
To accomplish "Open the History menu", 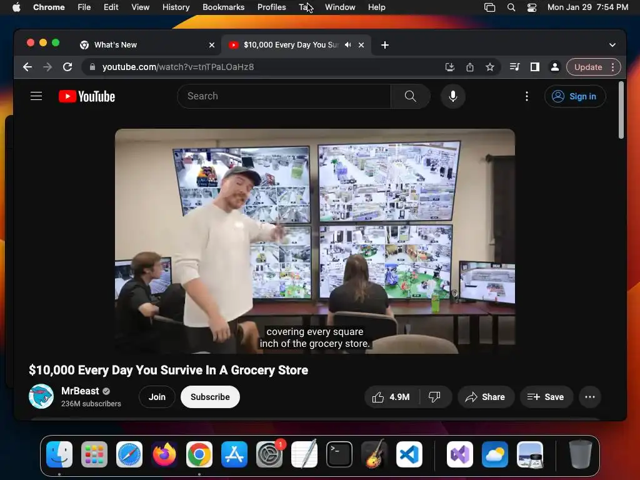I will pos(176,7).
